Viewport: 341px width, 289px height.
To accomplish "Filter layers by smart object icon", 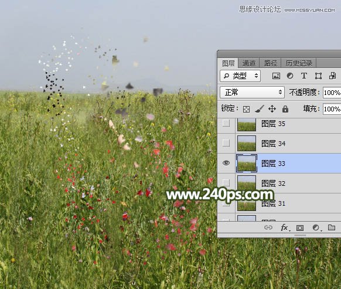I will pyautogui.click(x=332, y=76).
